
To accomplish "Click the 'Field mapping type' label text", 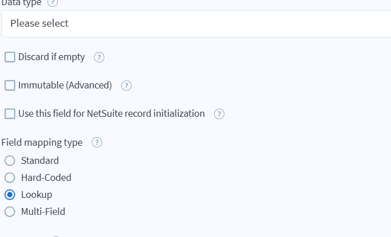I will 42,142.
